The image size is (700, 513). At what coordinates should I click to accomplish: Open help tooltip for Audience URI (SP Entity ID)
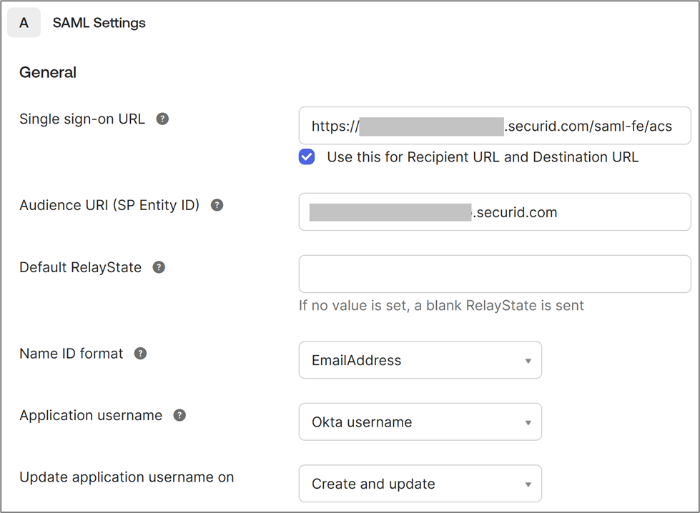(217, 205)
